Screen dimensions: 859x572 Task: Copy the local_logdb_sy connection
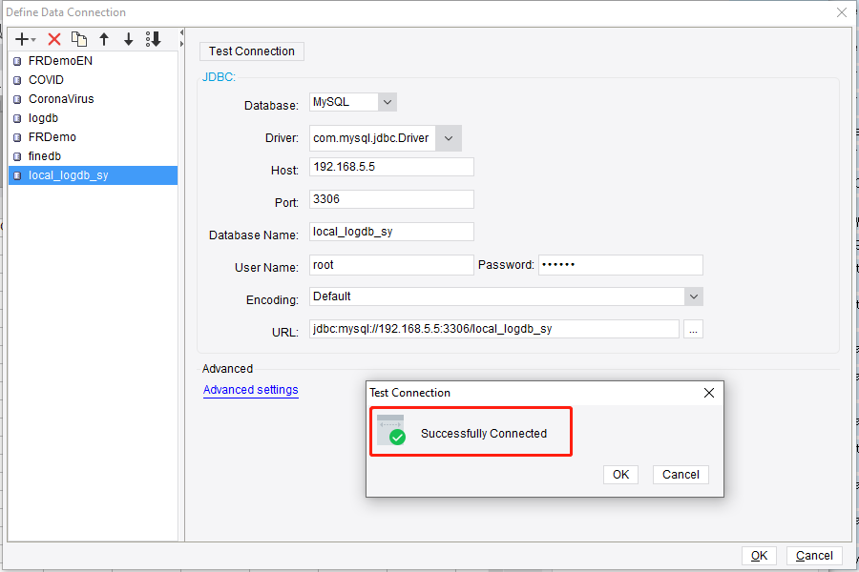coord(79,39)
